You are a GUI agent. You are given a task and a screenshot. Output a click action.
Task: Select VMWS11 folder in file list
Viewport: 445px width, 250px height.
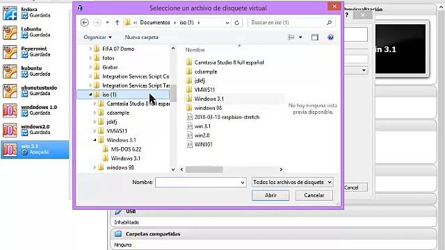click(x=204, y=90)
